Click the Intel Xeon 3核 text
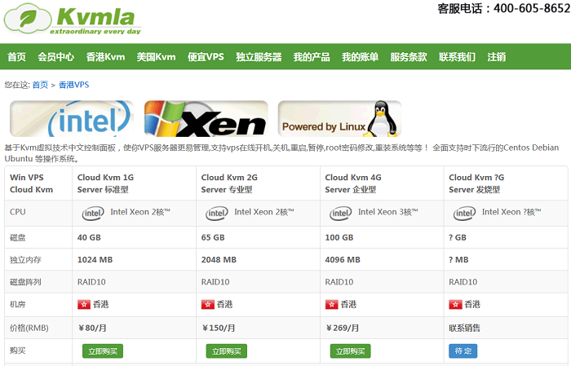 pyautogui.click(x=388, y=212)
